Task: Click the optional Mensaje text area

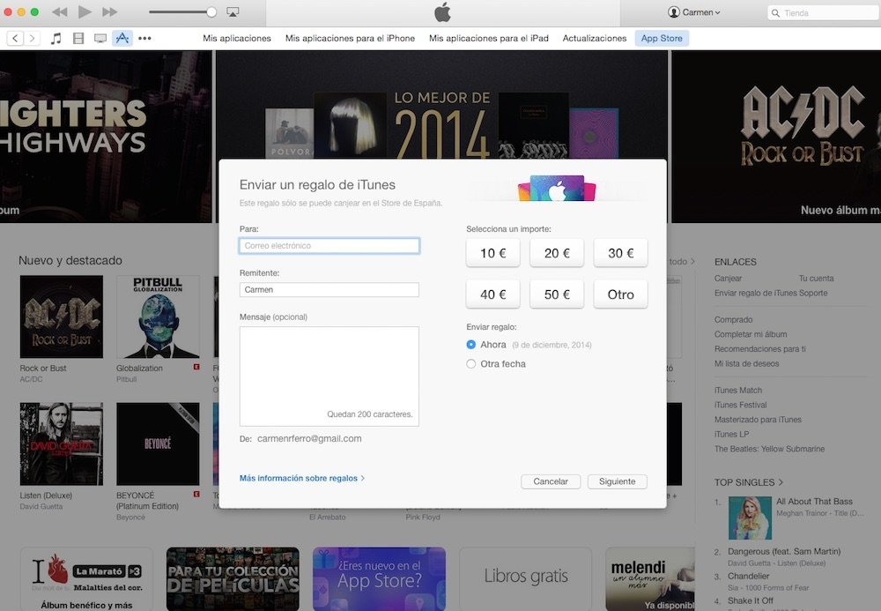Action: point(329,376)
